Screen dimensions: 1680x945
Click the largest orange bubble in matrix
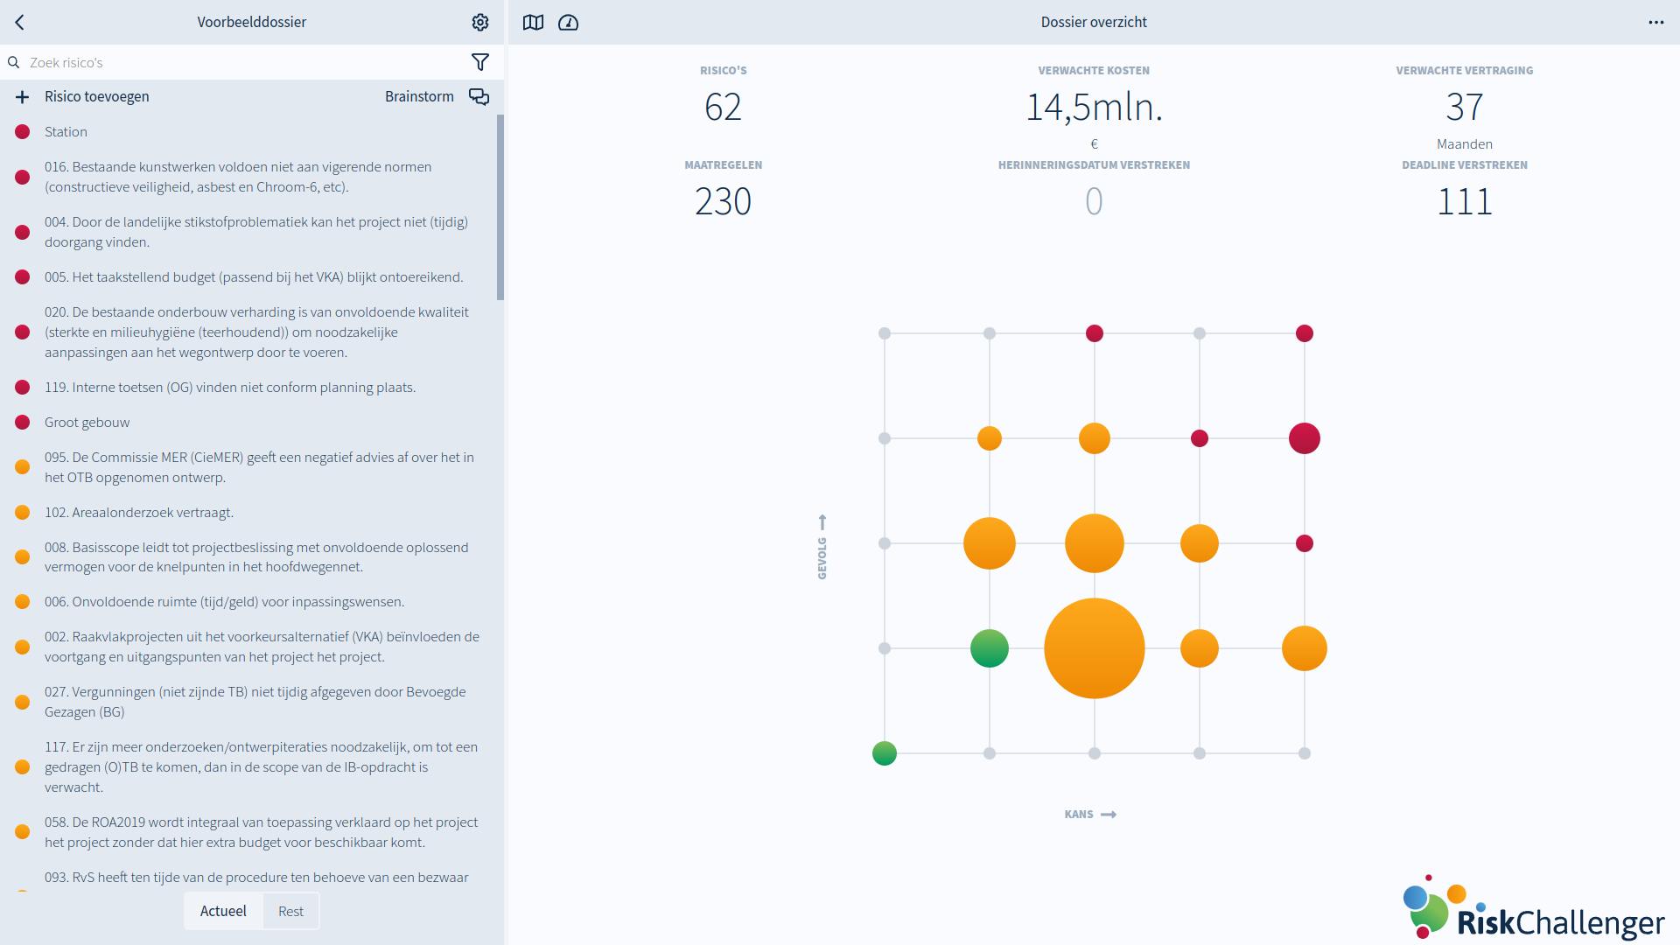coord(1094,648)
